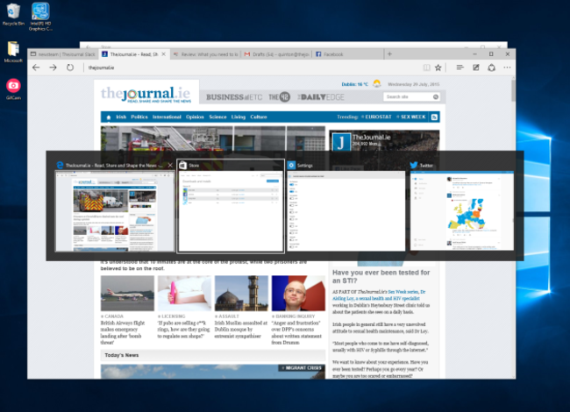Open 'Have you ever been tested' article

[x=381, y=276]
